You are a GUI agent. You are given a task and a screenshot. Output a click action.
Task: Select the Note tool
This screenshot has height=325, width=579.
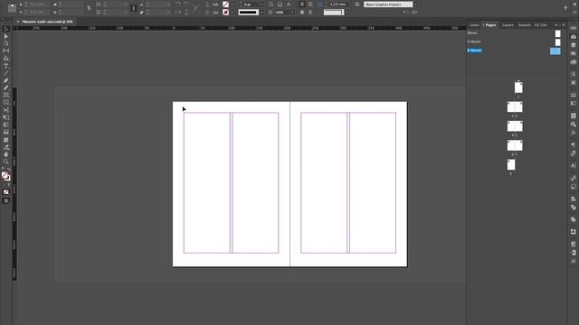(x=6, y=140)
